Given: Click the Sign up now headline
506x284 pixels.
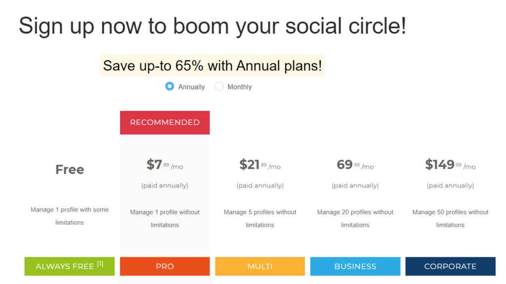Looking at the screenshot, I should tap(212, 26).
